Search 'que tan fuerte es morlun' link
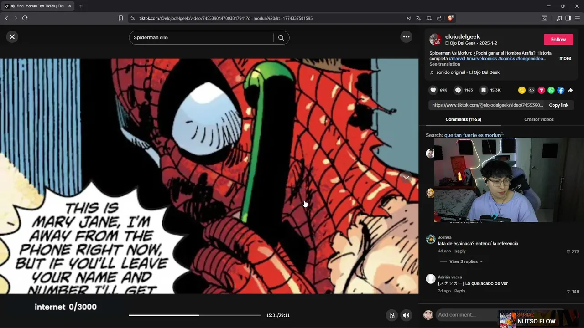Image resolution: width=584 pixels, height=328 pixels. [474, 135]
